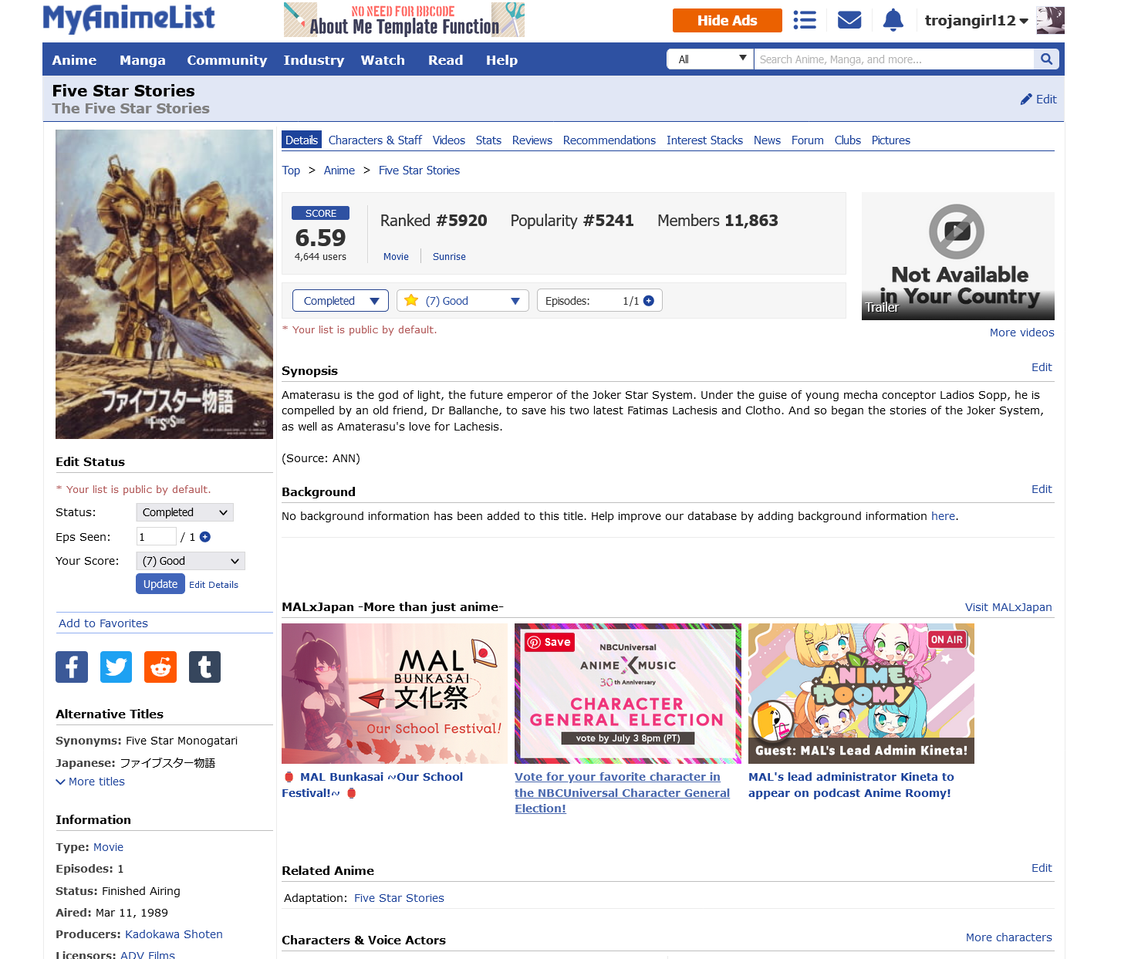Open the Anime menu
This screenshot has height=959, width=1121.
pyautogui.click(x=74, y=60)
